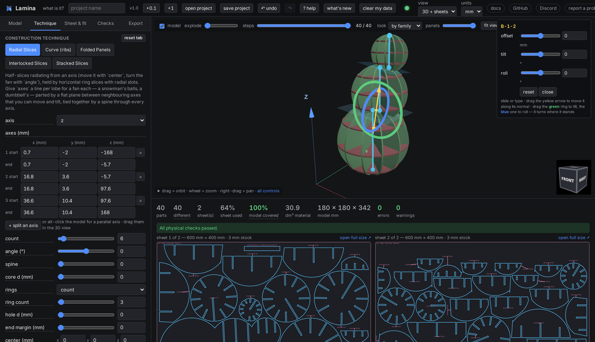Close the B-1-2 panel

pos(548,92)
